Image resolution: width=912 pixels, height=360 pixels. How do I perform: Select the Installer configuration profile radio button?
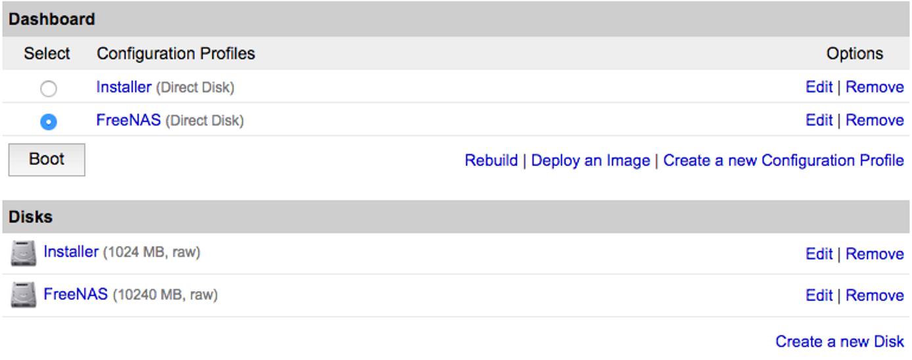click(49, 89)
